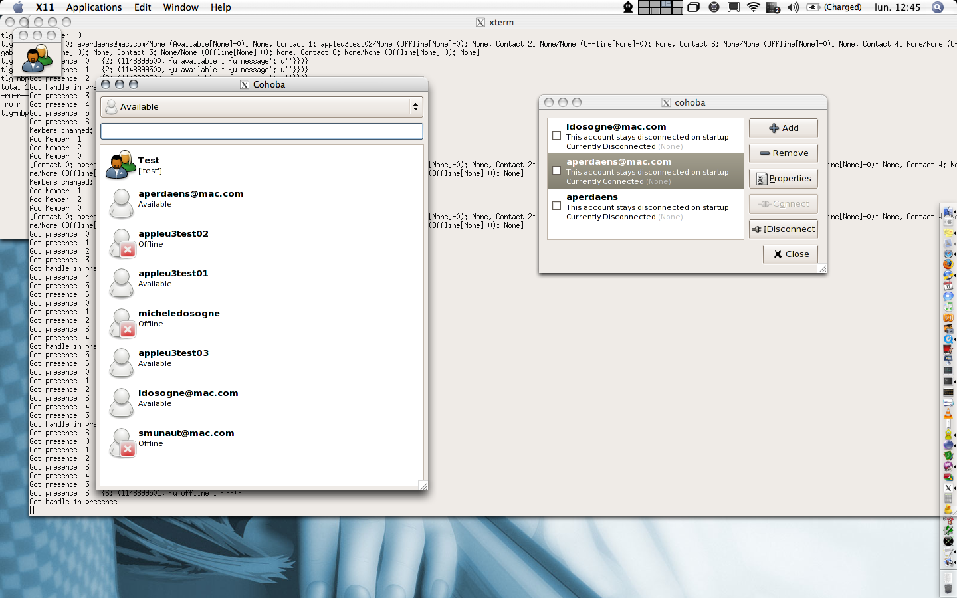
Task: Open the Window menu
Action: (181, 7)
